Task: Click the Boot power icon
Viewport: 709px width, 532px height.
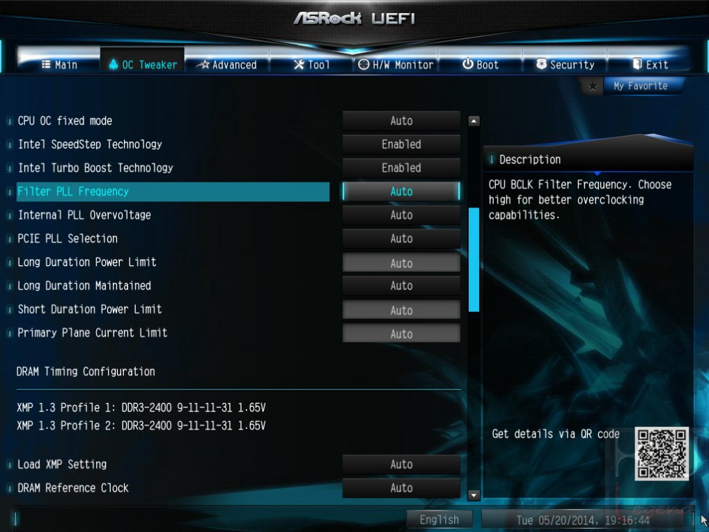Action: (468, 64)
